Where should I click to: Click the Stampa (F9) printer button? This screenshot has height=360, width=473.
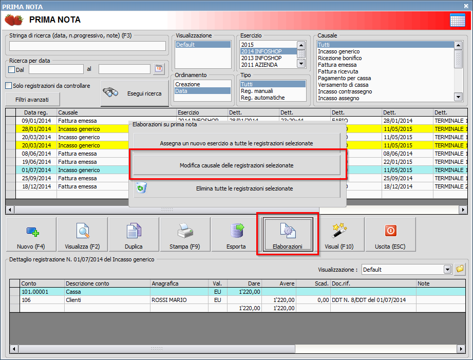pyautogui.click(x=185, y=235)
